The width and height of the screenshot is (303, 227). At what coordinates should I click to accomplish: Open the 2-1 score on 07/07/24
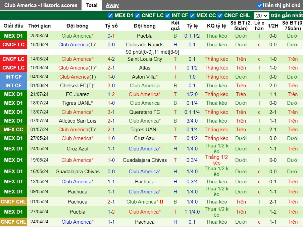[x=111, y=121]
